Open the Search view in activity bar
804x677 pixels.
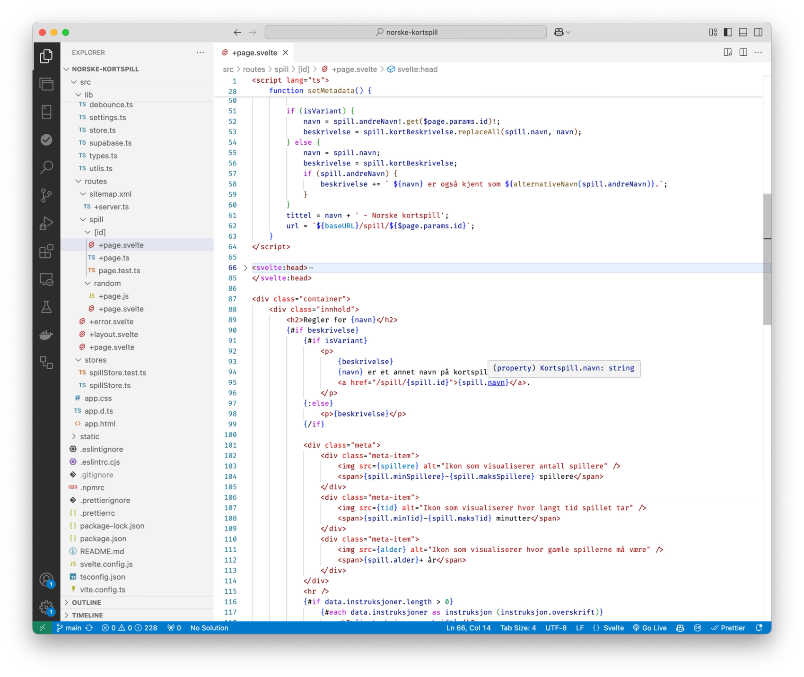[x=46, y=167]
